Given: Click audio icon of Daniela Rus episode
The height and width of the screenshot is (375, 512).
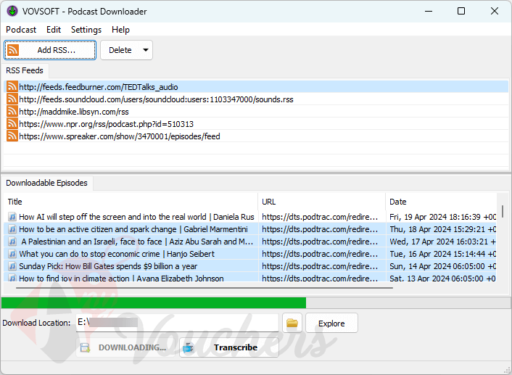Looking at the screenshot, I should point(12,217).
